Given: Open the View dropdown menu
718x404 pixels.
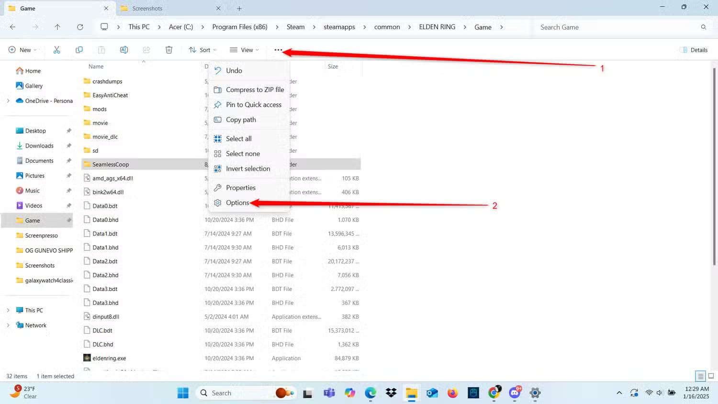Looking at the screenshot, I should pyautogui.click(x=244, y=50).
